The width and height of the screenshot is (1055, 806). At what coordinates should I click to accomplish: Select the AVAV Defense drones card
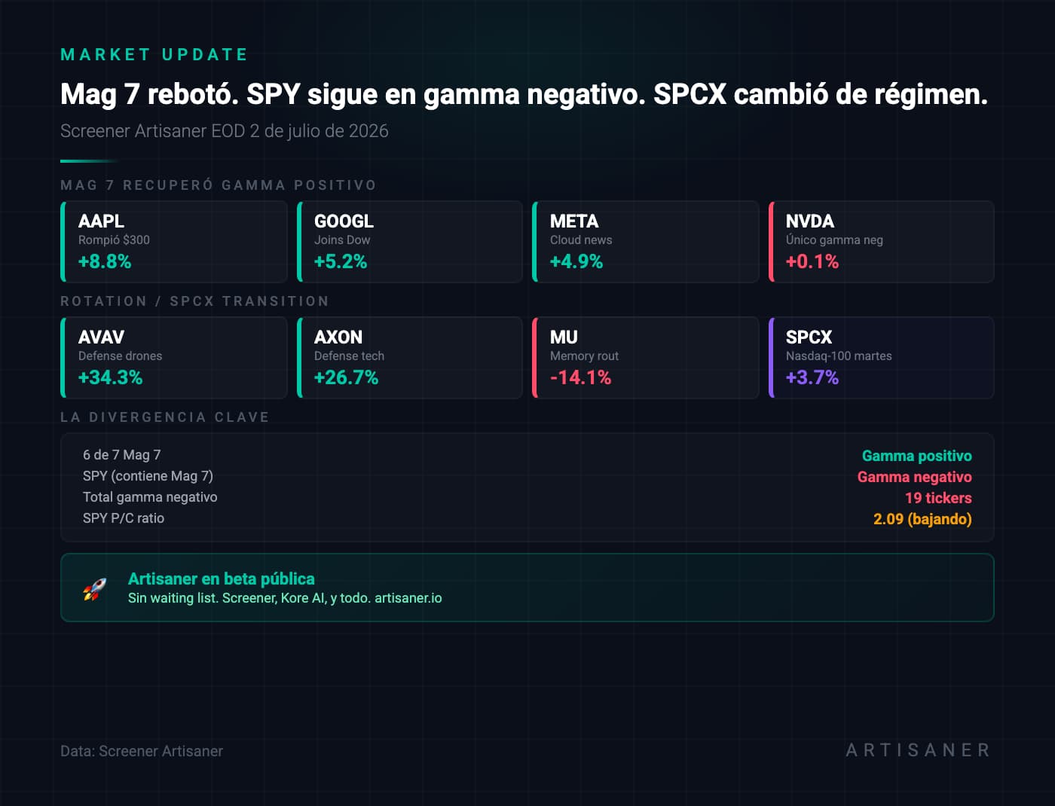[174, 358]
